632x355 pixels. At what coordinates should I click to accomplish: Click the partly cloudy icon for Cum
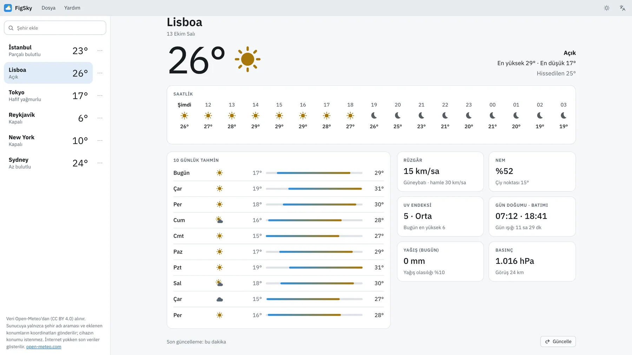coord(219,220)
